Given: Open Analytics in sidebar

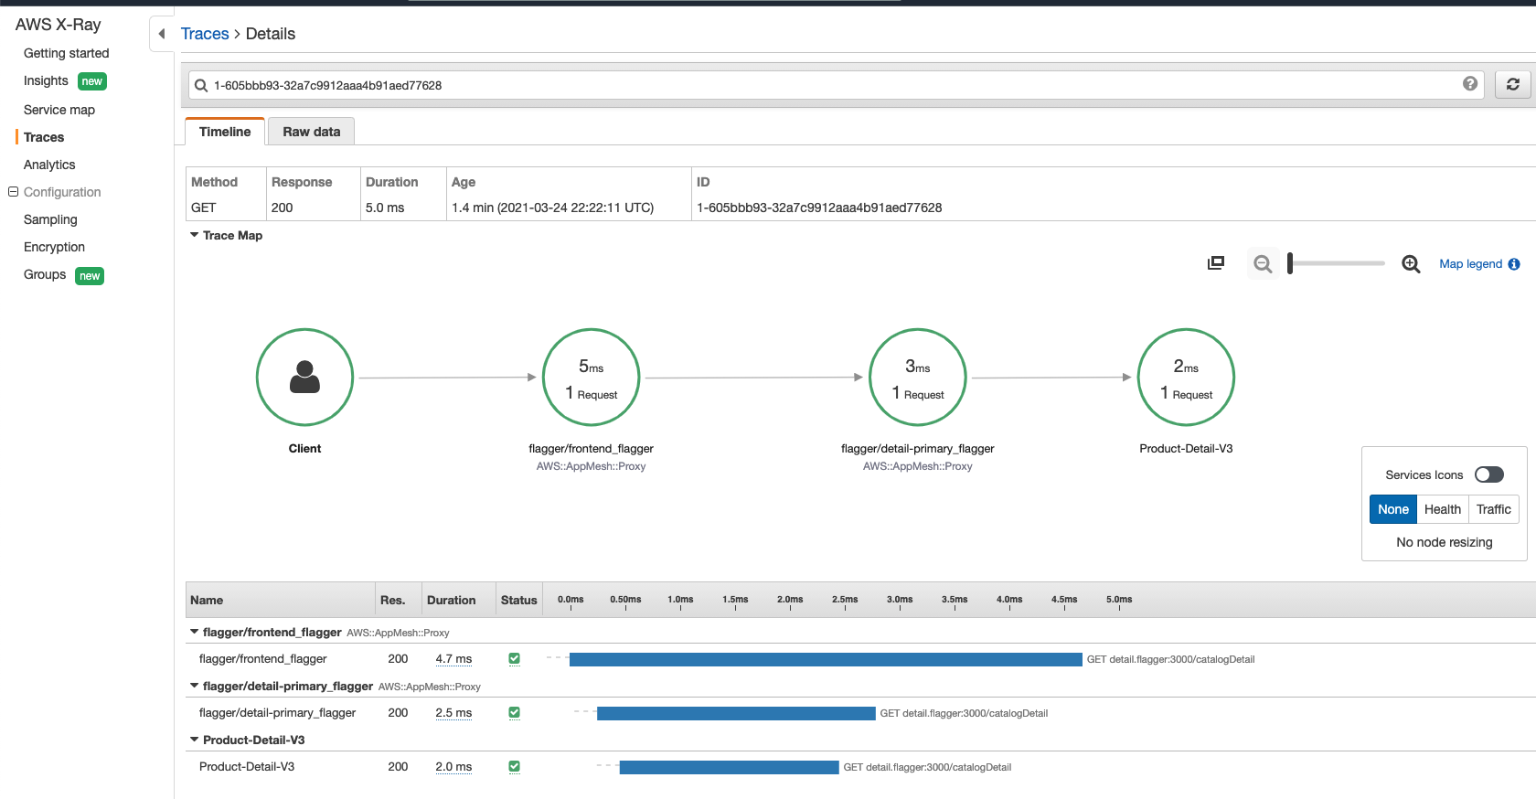Looking at the screenshot, I should click(x=49, y=165).
